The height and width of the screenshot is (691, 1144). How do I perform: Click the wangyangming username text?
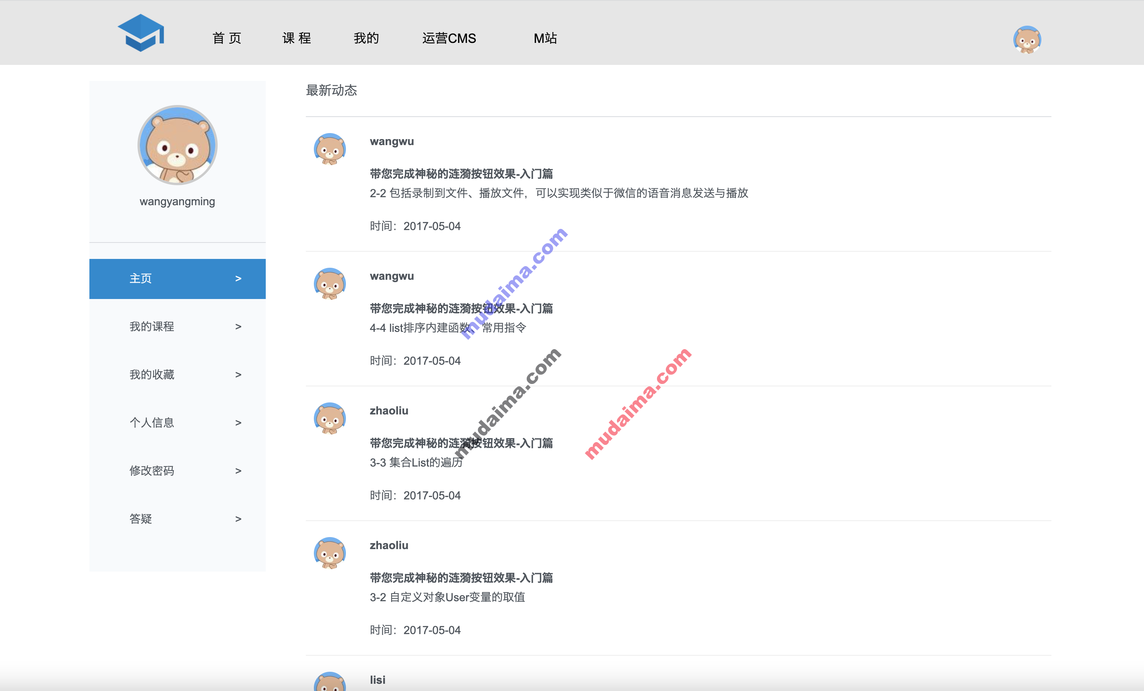pyautogui.click(x=177, y=202)
